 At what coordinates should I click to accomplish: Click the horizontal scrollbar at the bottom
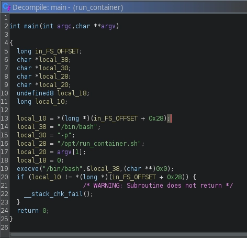[128, 234]
